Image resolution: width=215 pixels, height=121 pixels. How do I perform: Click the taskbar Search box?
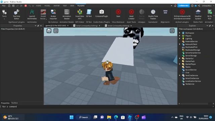pyautogui.click(x=83, y=117)
